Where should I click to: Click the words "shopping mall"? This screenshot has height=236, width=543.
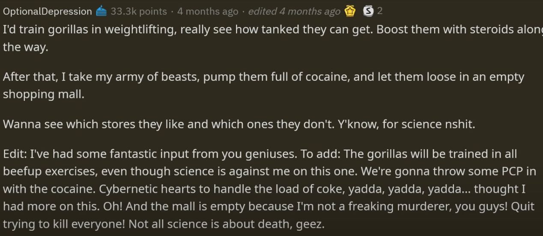click(43, 94)
